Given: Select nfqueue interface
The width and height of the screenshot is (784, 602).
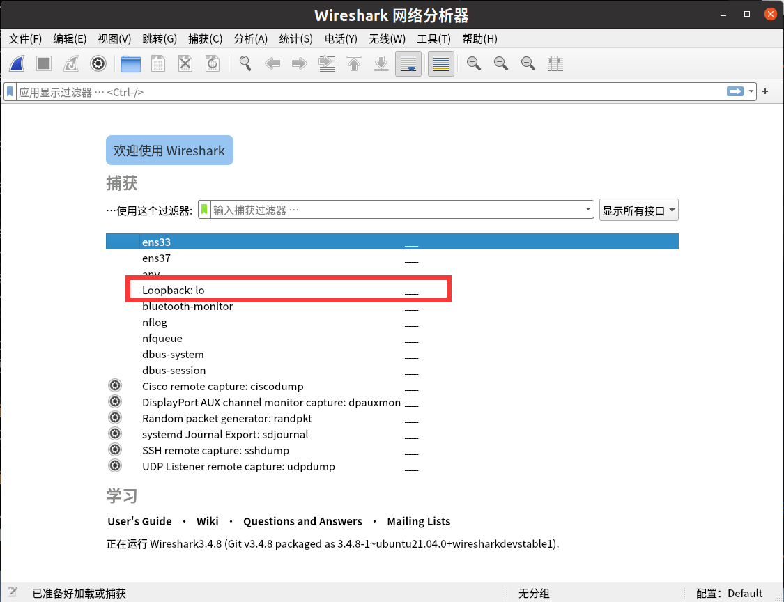Looking at the screenshot, I should pos(392,338).
